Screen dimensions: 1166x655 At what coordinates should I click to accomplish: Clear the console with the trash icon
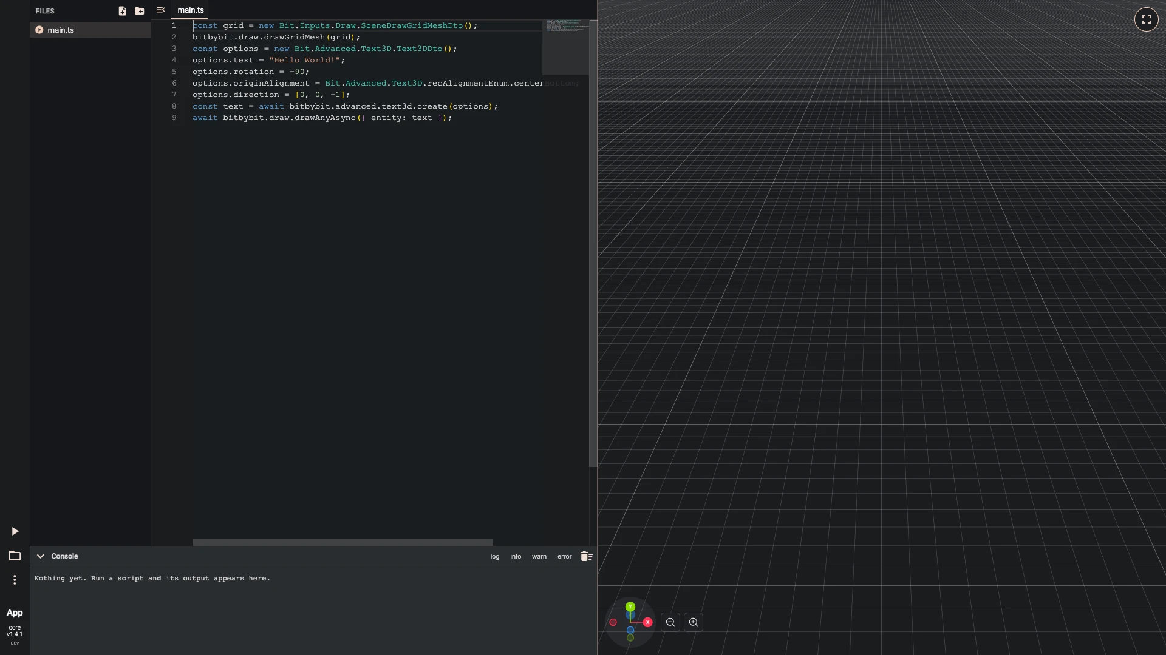pos(586,556)
